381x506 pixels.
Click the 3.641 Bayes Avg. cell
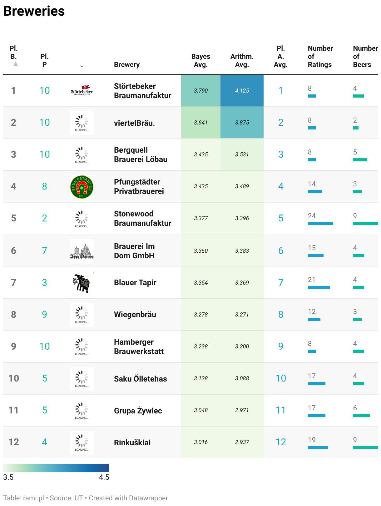tap(201, 123)
